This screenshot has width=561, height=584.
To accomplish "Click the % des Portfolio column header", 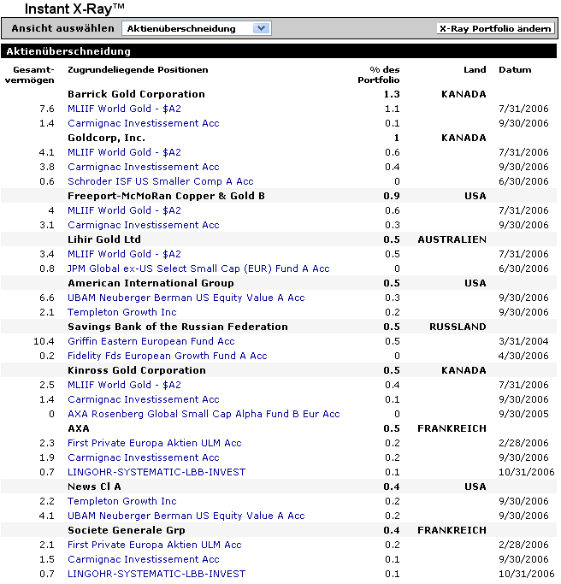I will point(379,75).
